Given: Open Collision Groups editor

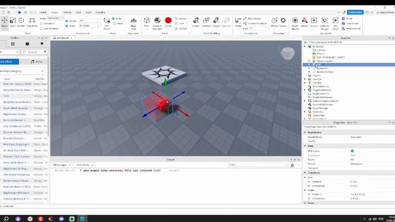Looking at the screenshot, I should tap(325, 23).
